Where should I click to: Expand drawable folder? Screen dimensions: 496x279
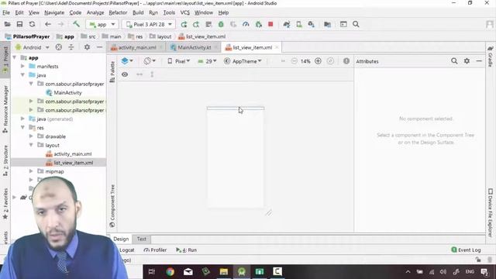tap(31, 136)
